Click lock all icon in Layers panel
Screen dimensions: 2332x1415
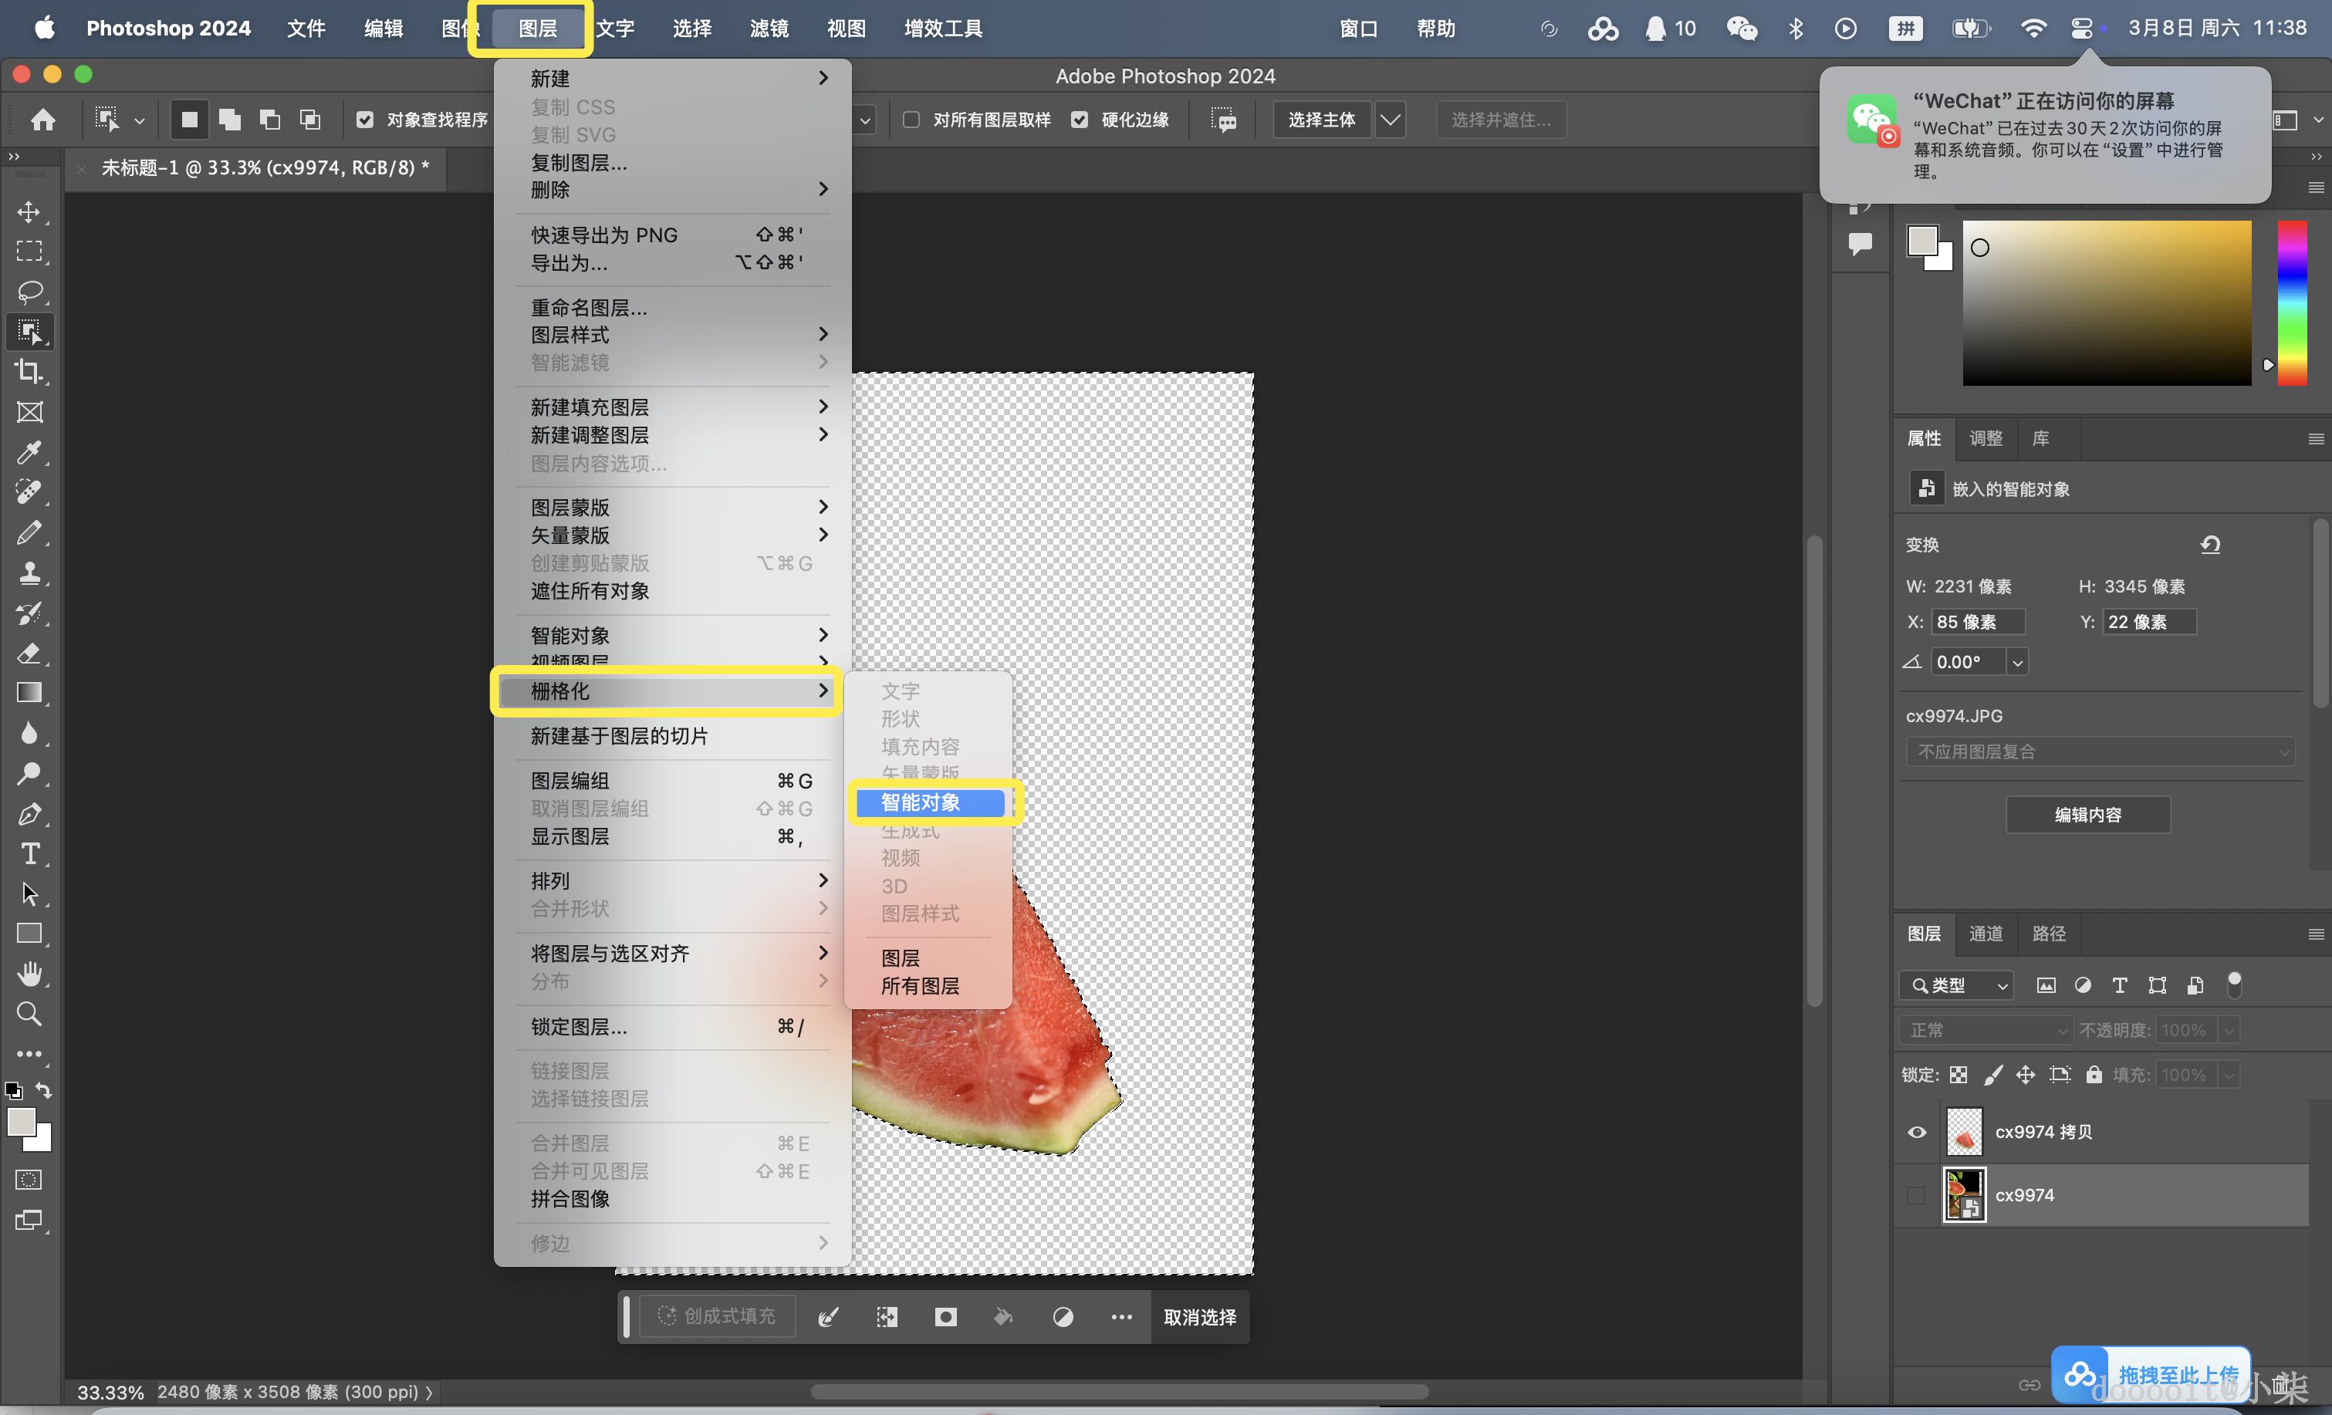[2094, 1074]
